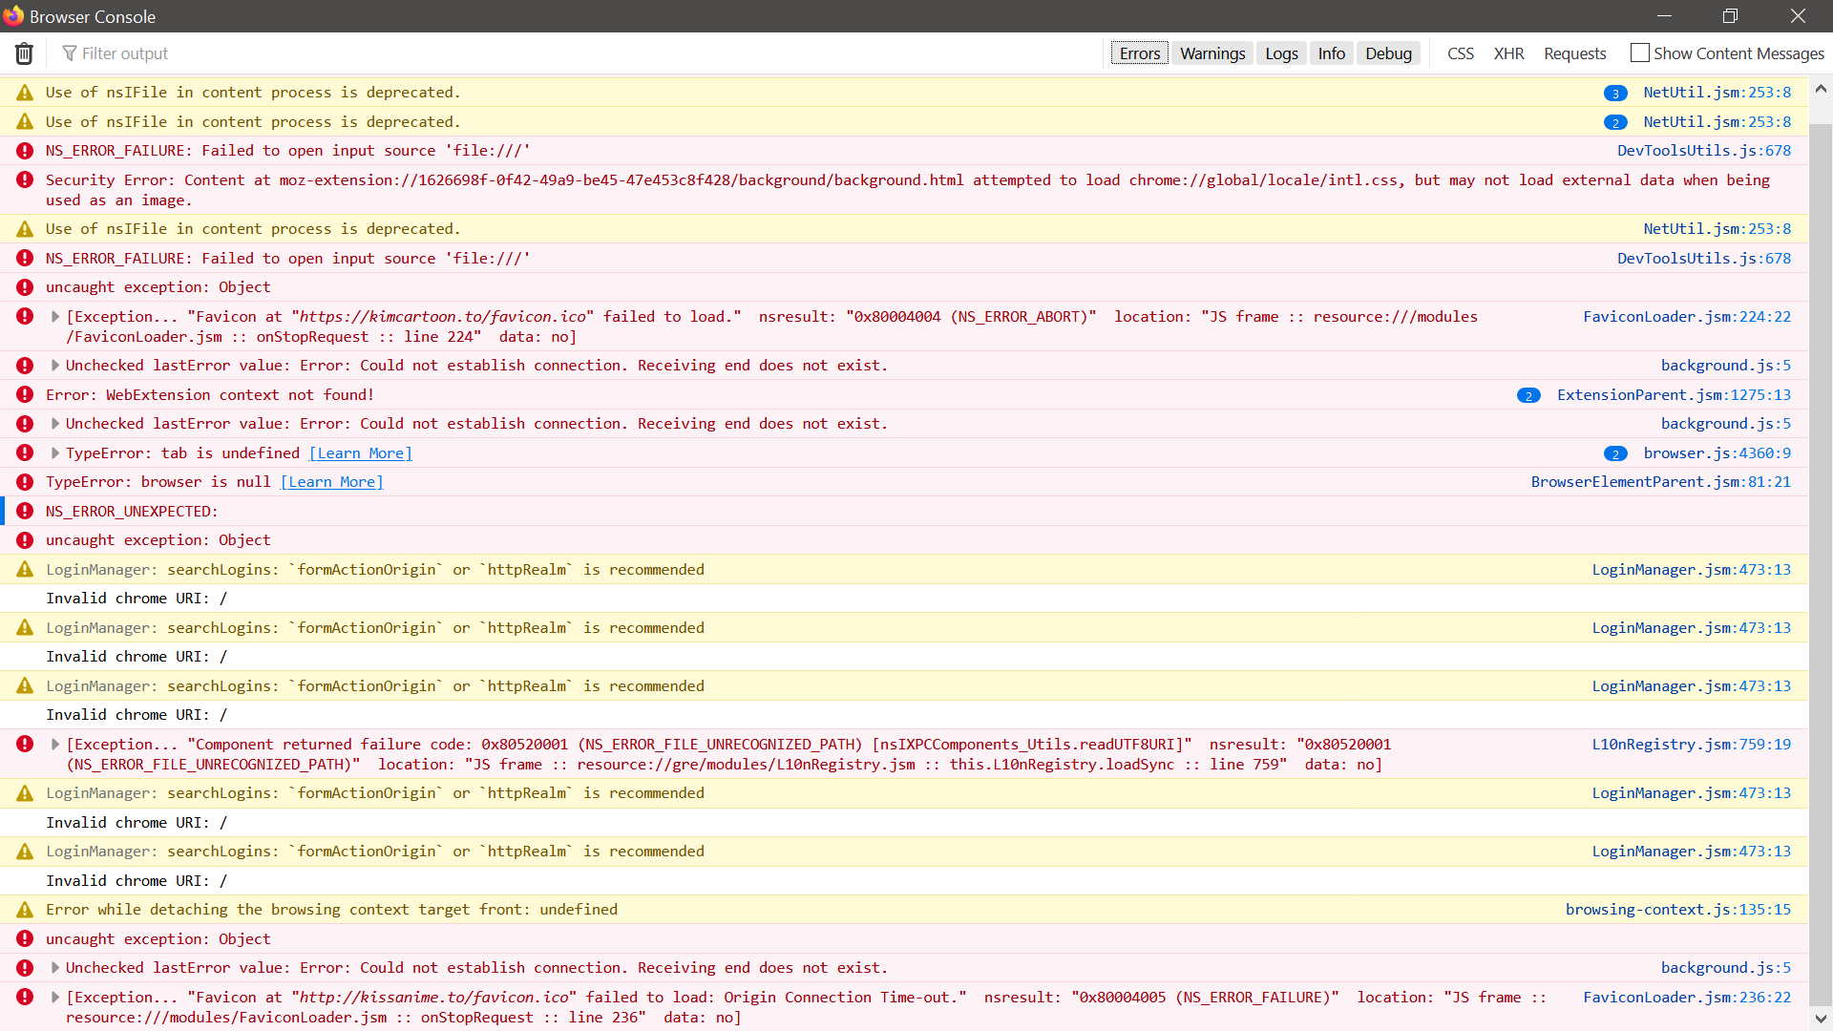The image size is (1833, 1031).
Task: Click the error icon beside NS_ERROR_UNEXPECTED
Action: point(25,511)
